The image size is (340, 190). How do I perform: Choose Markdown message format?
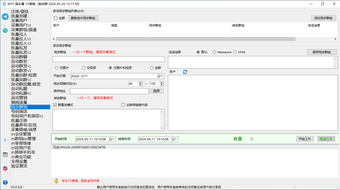(214, 52)
